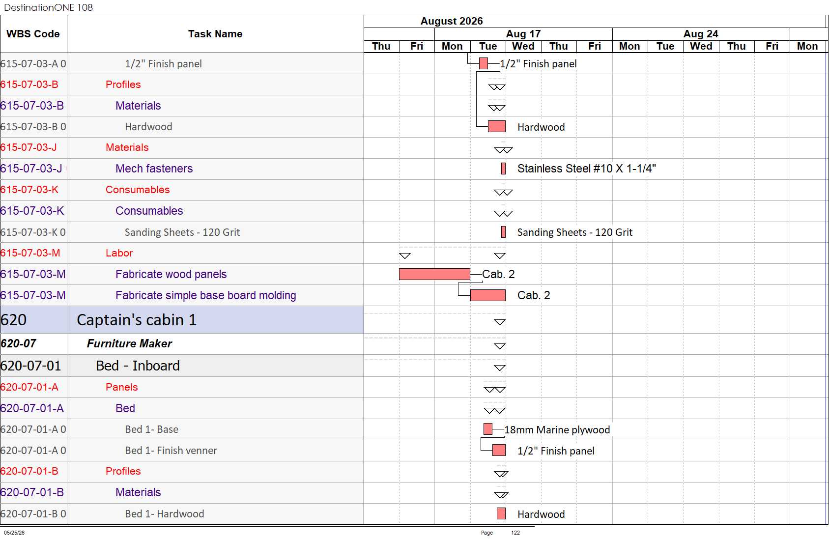The image size is (829, 539).
Task: Click the Bed 1- Hardwood Gantt bar
Action: 501,513
